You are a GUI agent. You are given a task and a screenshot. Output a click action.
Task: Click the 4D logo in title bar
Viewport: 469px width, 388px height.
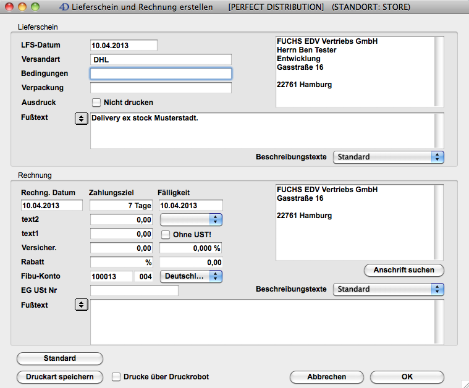(x=64, y=7)
